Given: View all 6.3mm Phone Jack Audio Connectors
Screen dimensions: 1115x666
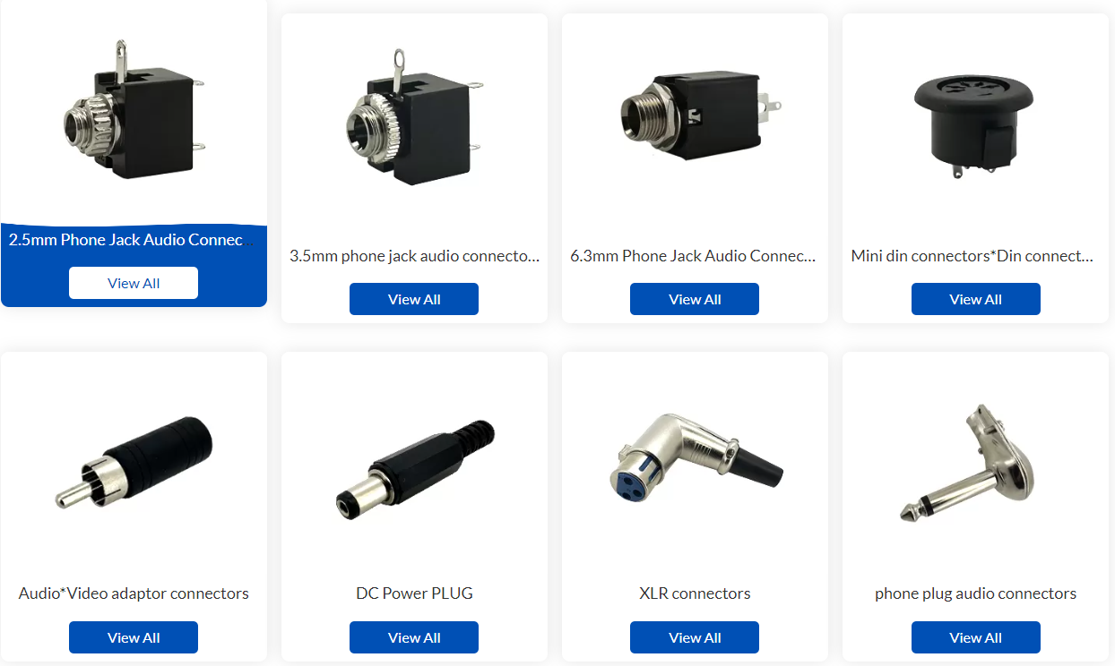Looking at the screenshot, I should coord(695,299).
